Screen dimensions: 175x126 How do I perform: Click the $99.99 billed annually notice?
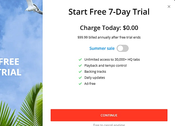[x=109, y=37]
